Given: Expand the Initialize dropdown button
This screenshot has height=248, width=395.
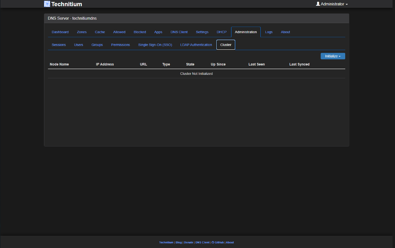Looking at the screenshot, I should [333, 56].
